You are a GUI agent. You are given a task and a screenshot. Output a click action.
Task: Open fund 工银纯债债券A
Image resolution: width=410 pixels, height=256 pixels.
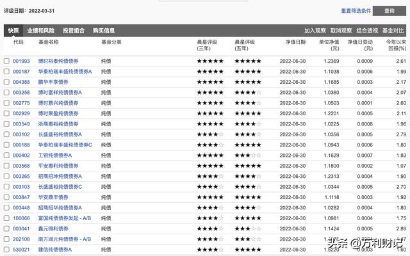pyautogui.click(x=55, y=156)
